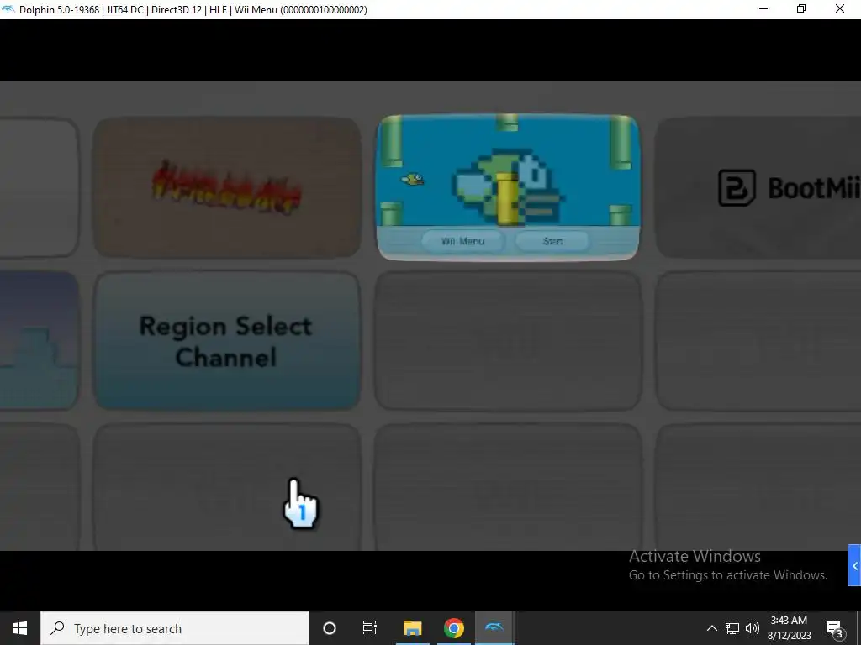Click the Wii Menu button on Flappy Bird channel
861x645 pixels.
(x=463, y=241)
